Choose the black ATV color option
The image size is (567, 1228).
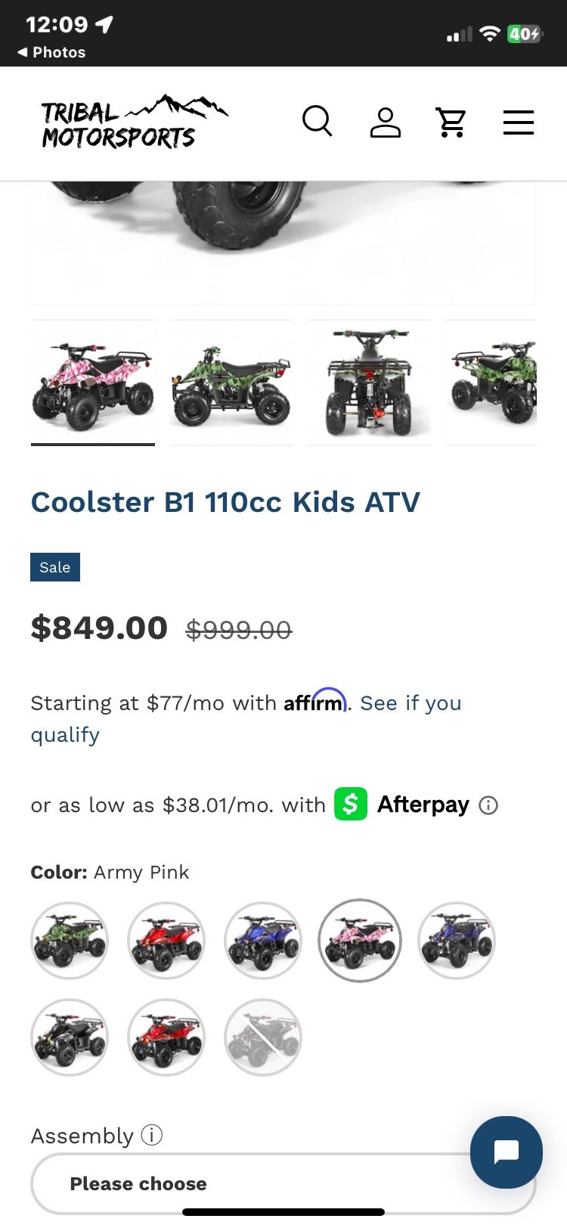[70, 1037]
